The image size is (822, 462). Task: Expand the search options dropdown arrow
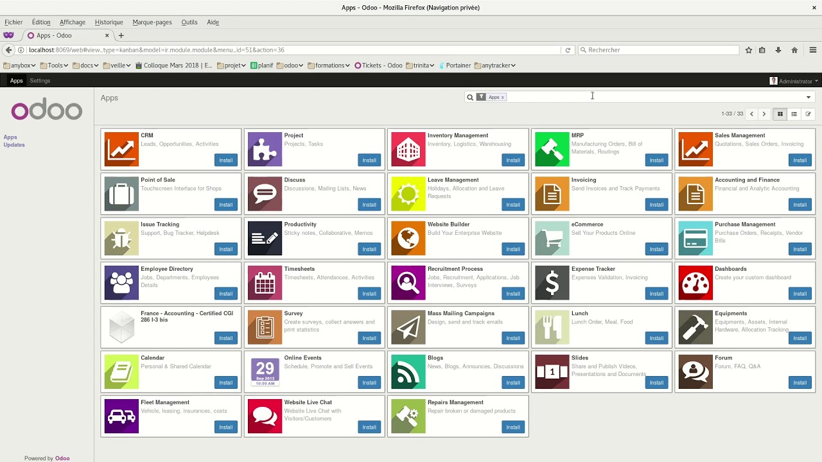(x=808, y=98)
